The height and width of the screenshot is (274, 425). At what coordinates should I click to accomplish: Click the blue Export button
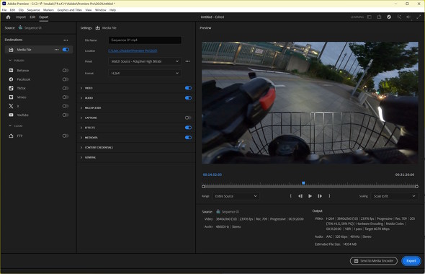(411, 261)
